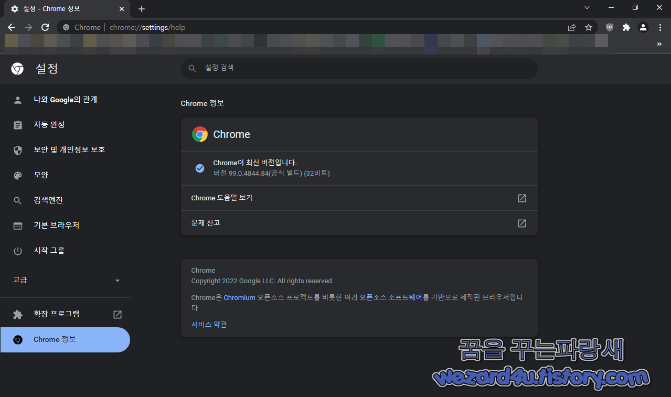
Task: Bookmark this page with the star icon
Action: (x=589, y=27)
